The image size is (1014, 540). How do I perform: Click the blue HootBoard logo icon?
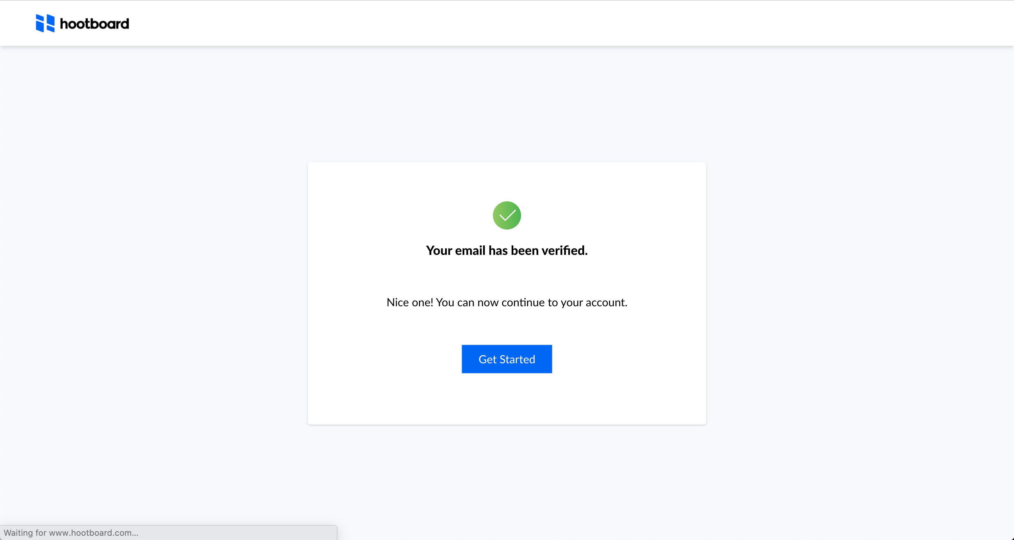click(45, 23)
